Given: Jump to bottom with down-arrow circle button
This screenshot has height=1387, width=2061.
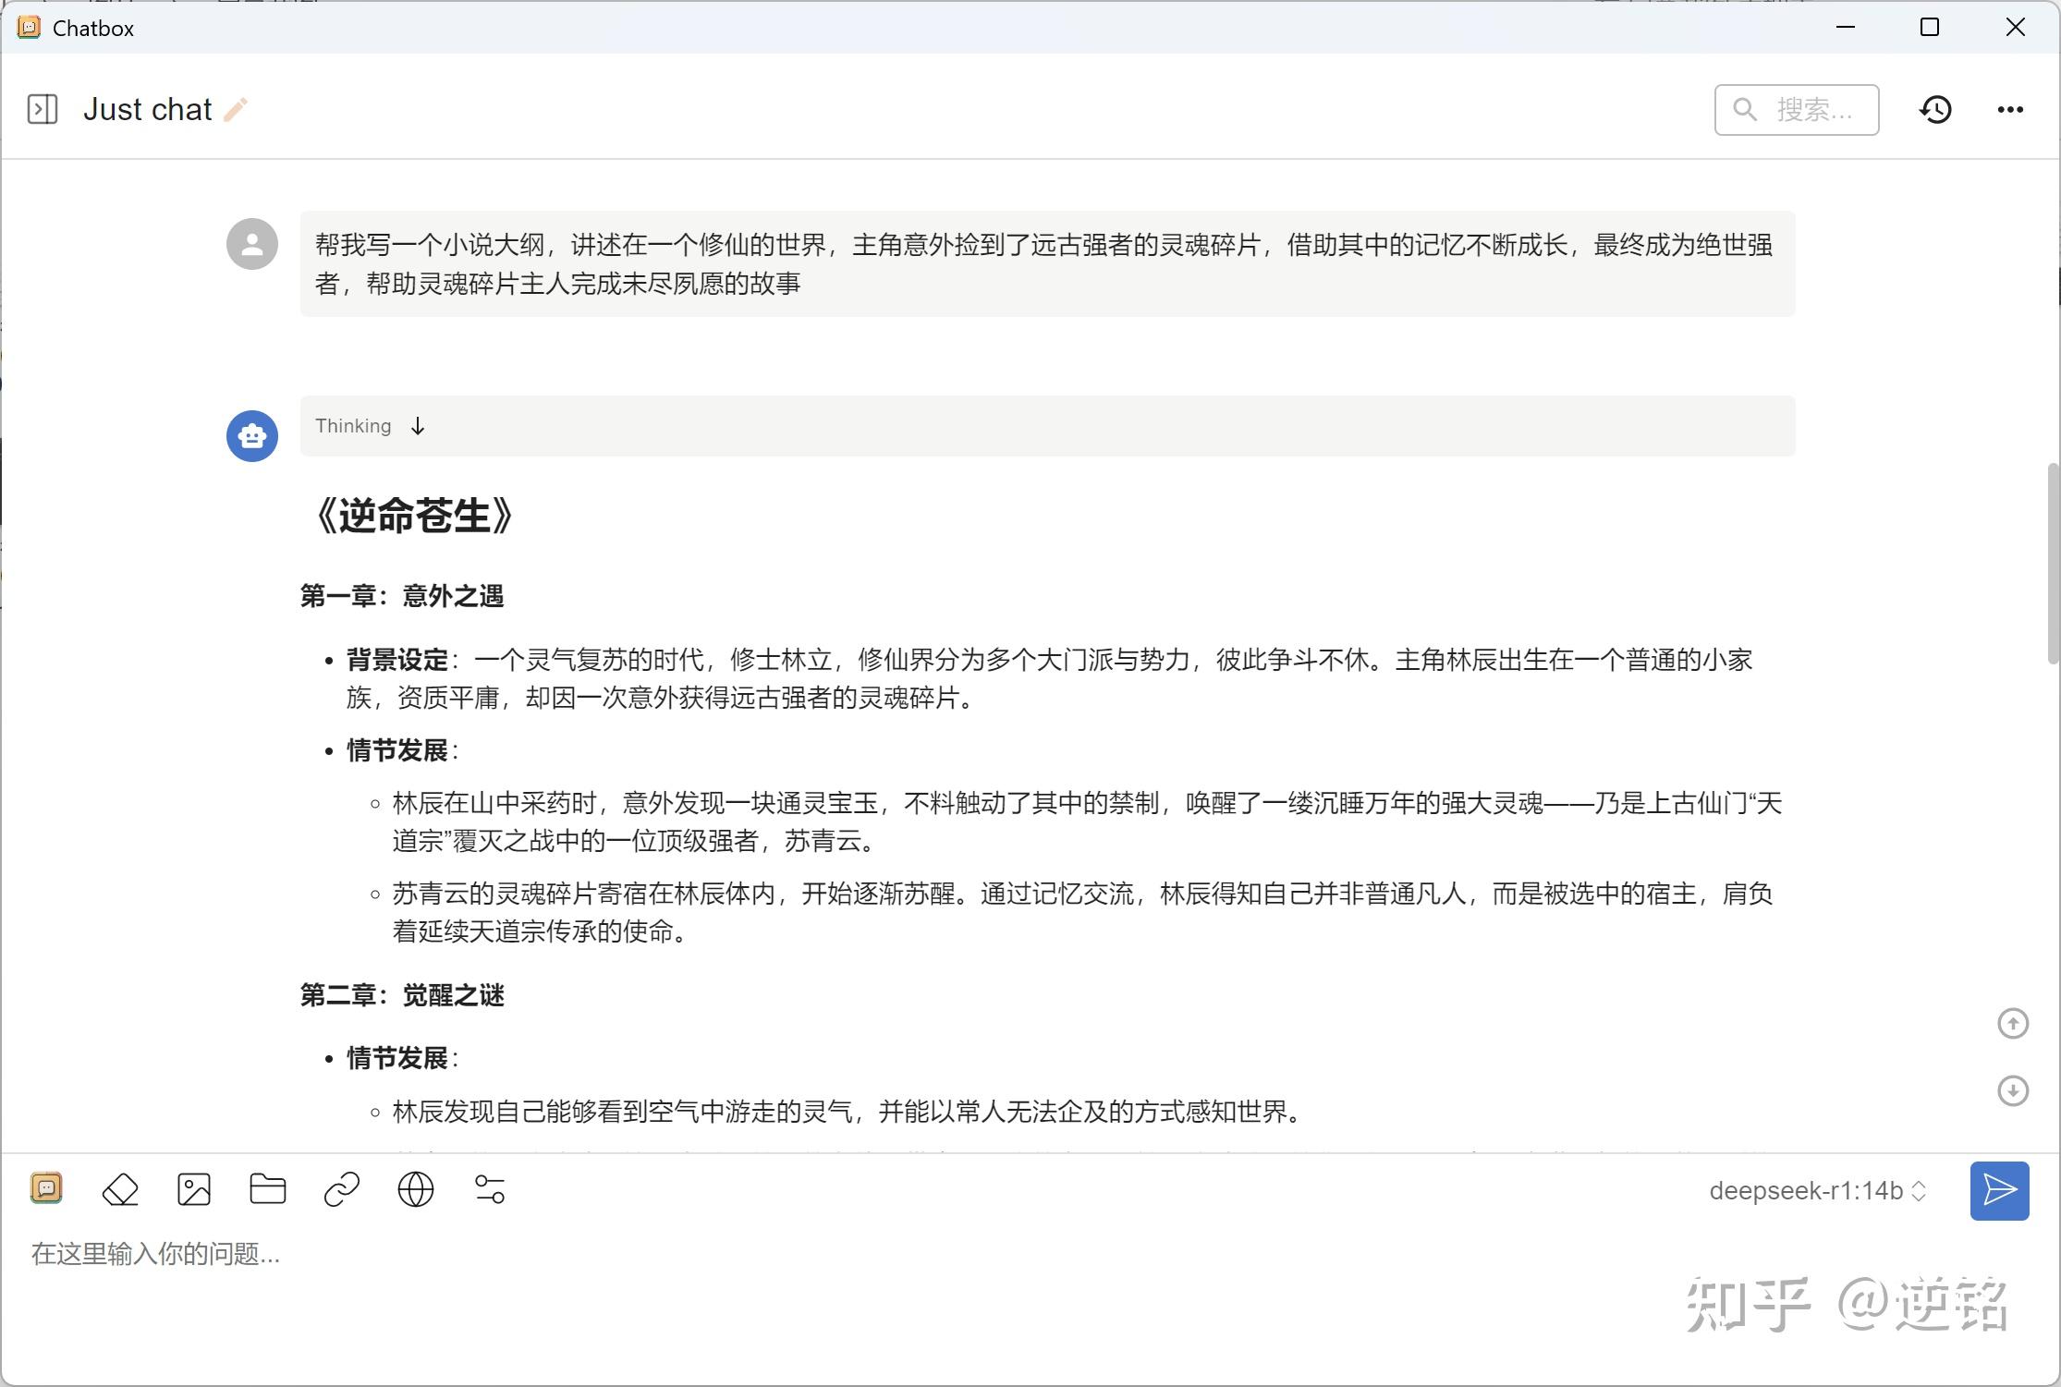Looking at the screenshot, I should (2013, 1090).
